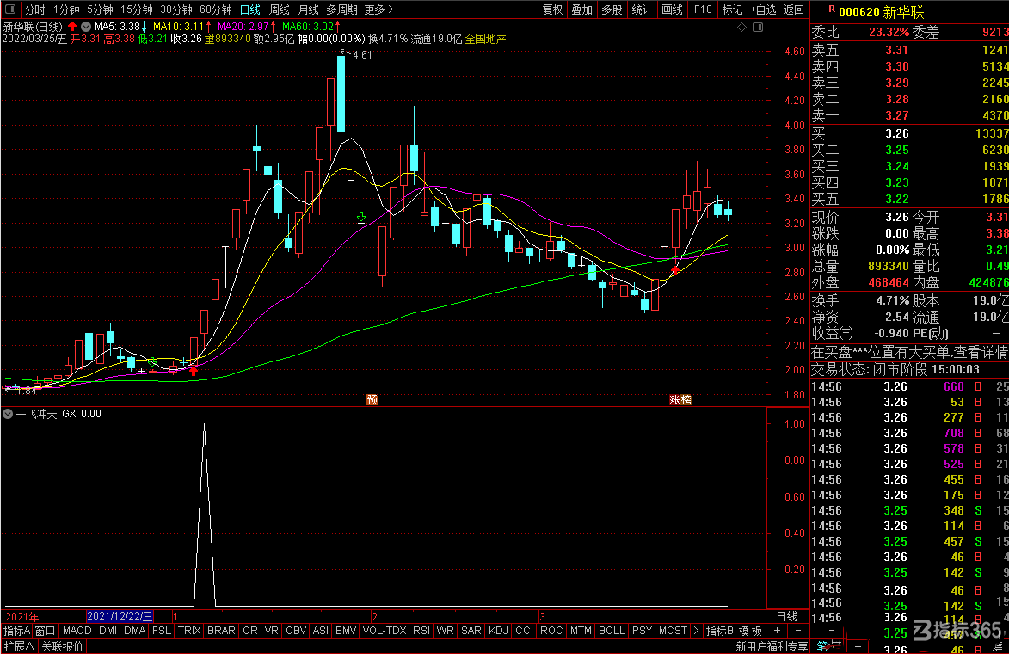
Task: Open the 画线 drawing tool
Action: [x=672, y=9]
